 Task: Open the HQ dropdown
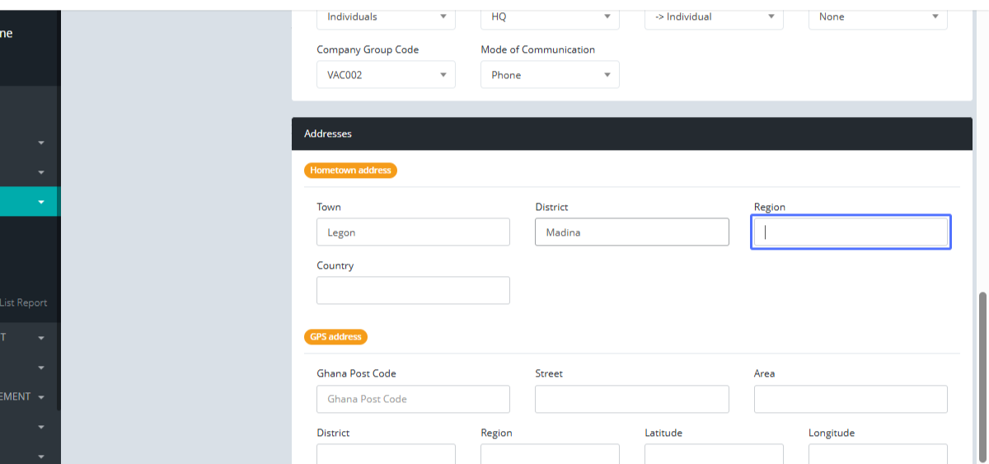[550, 16]
